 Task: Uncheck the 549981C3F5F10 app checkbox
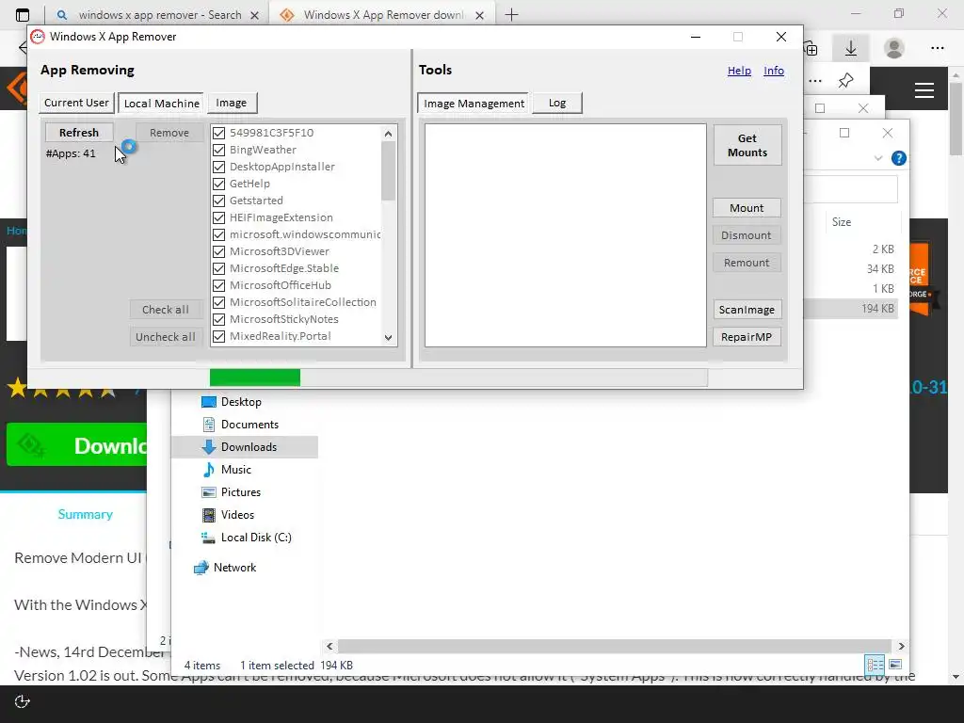[218, 133]
